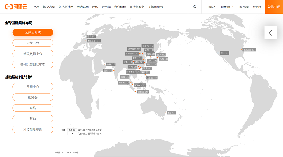Click the 中国香港 (3) map label
283x157 pixels.
point(133,72)
